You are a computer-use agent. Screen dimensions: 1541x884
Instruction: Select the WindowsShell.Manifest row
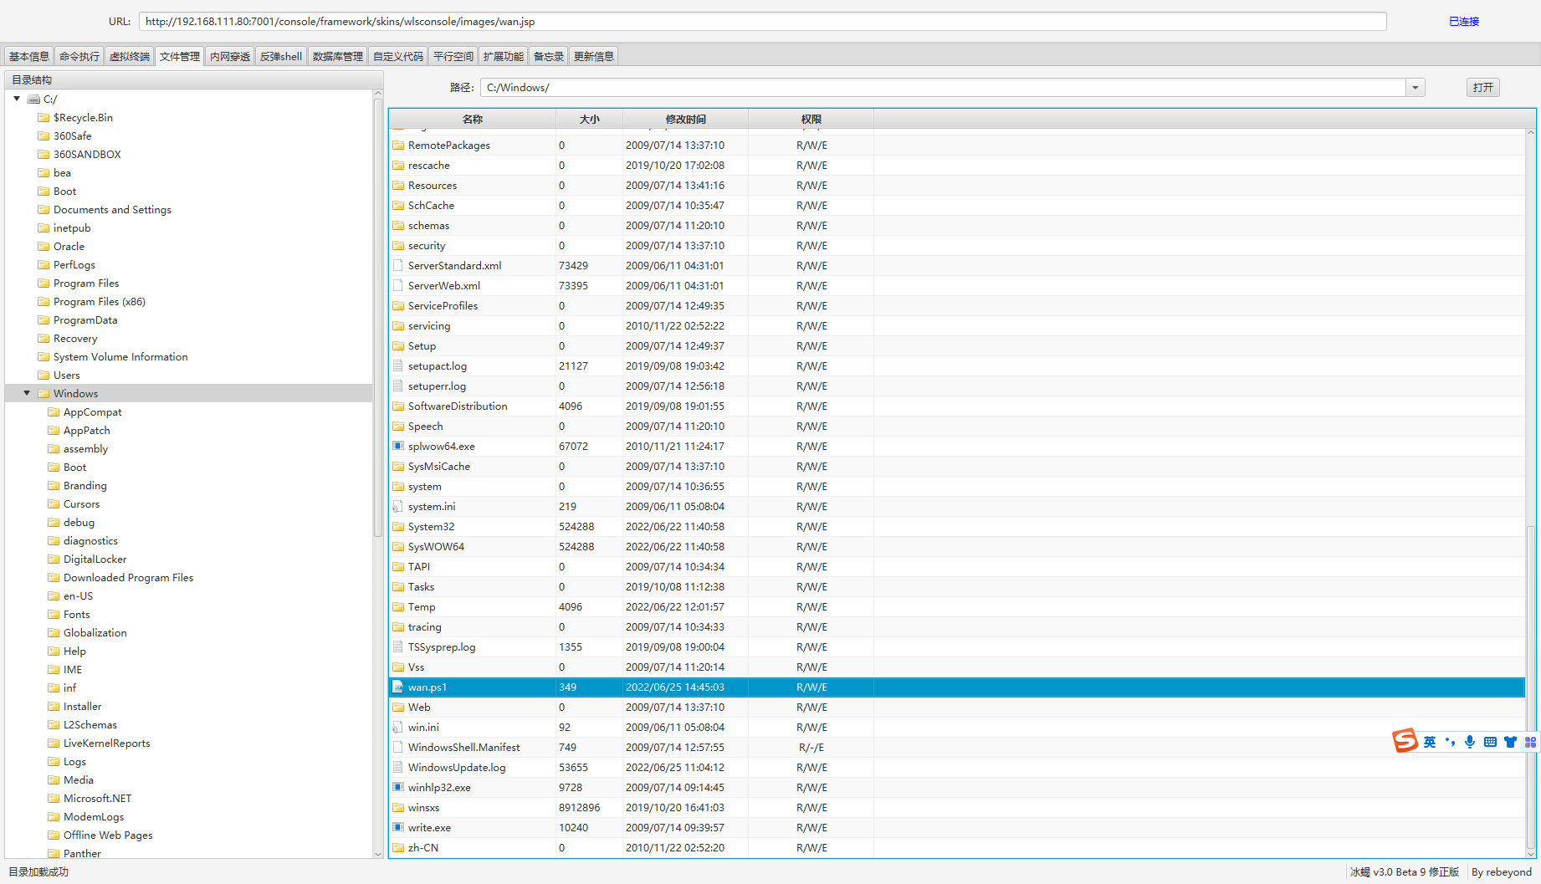coord(957,747)
